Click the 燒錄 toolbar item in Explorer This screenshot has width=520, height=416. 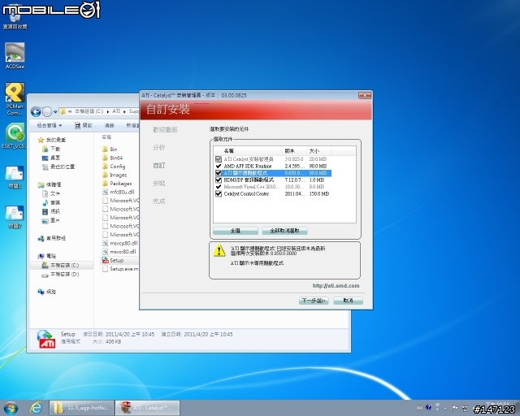(109, 125)
